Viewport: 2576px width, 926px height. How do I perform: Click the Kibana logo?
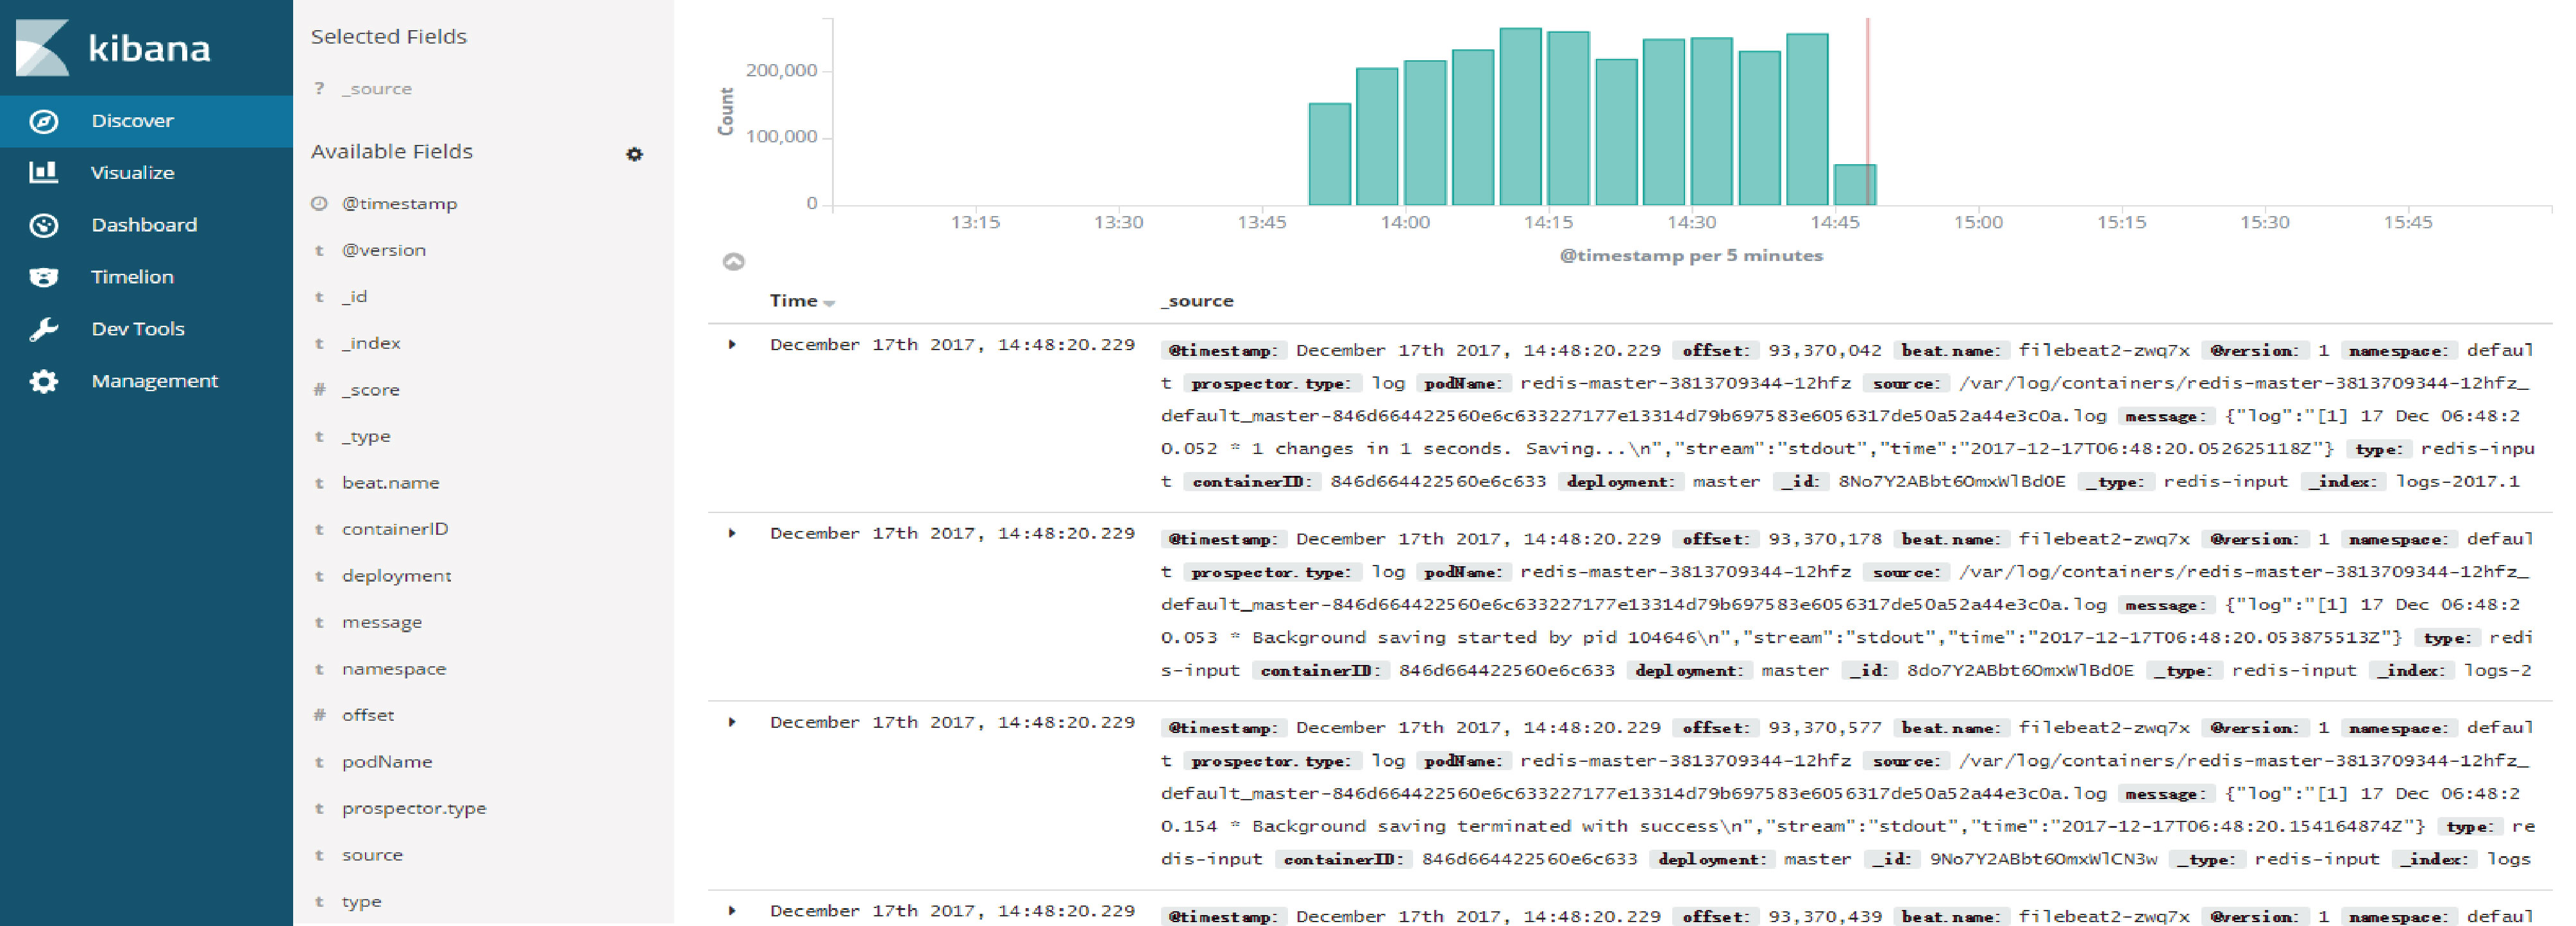point(113,47)
